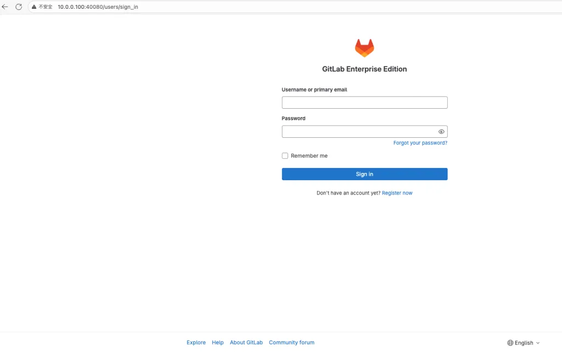
Task: Visit the Community forum link
Action: [x=291, y=342]
